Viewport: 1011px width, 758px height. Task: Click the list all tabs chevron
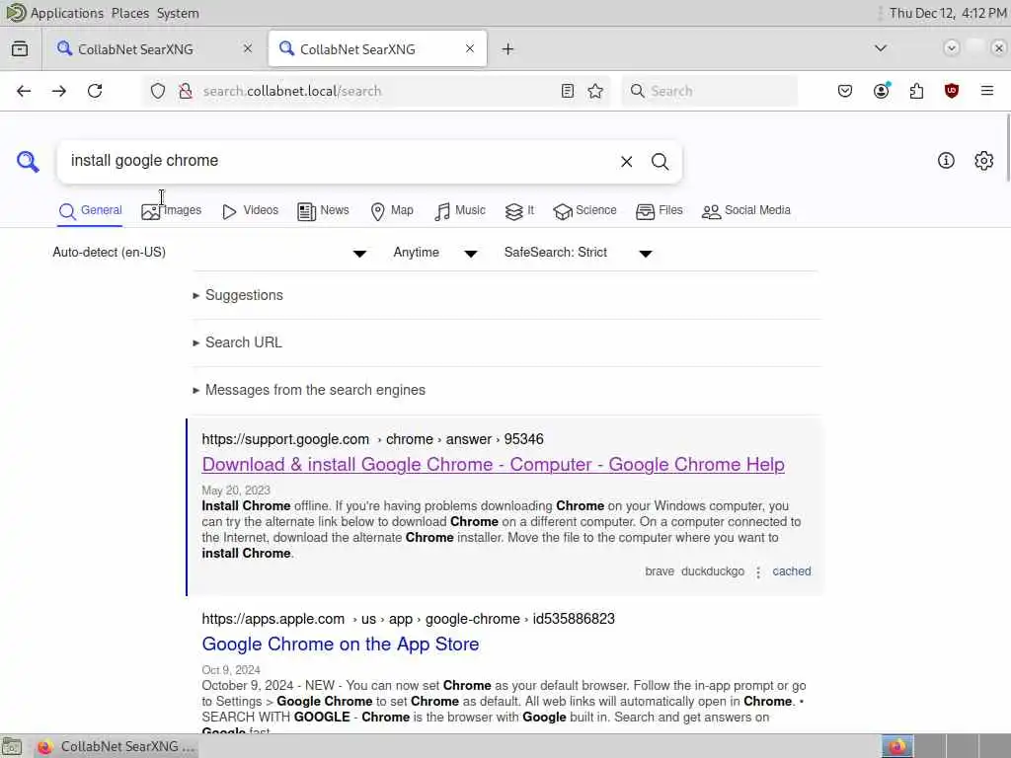880,48
